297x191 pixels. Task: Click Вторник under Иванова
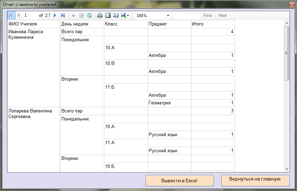[82, 91]
